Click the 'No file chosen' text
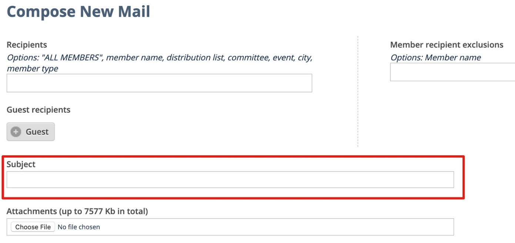515x243 pixels. (x=79, y=227)
